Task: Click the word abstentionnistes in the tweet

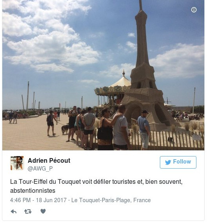Action: point(33,191)
